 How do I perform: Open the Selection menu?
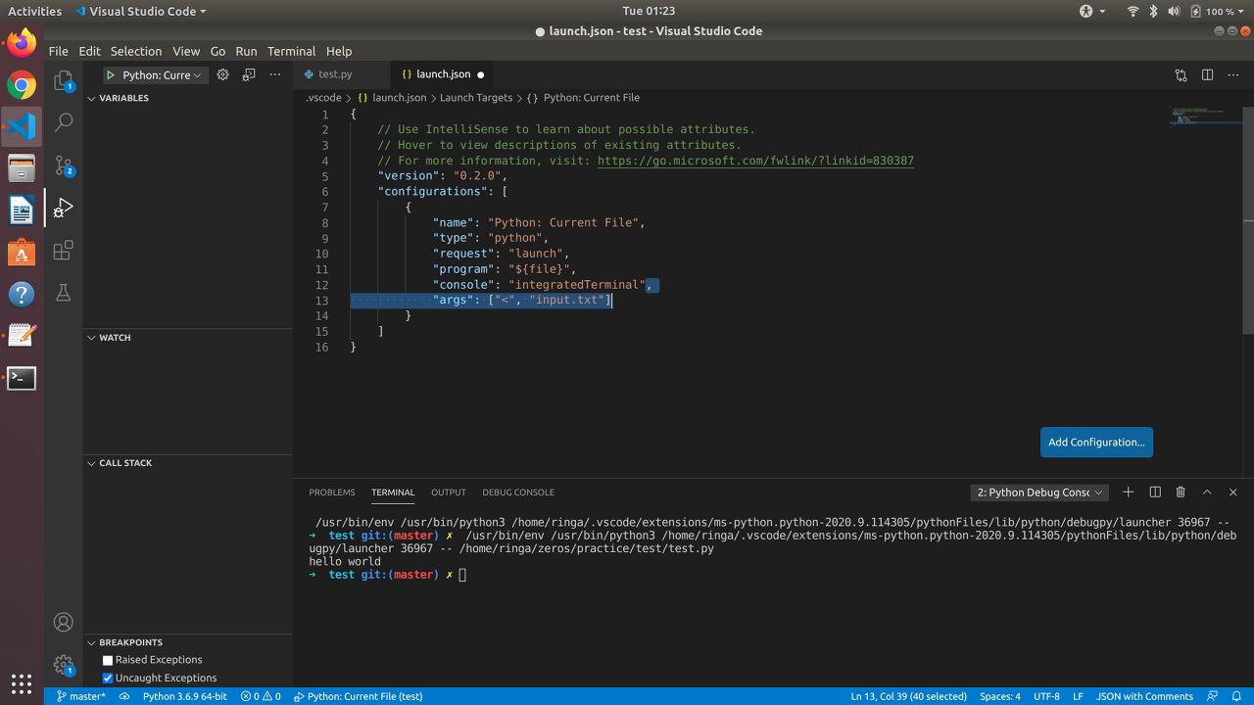click(136, 51)
